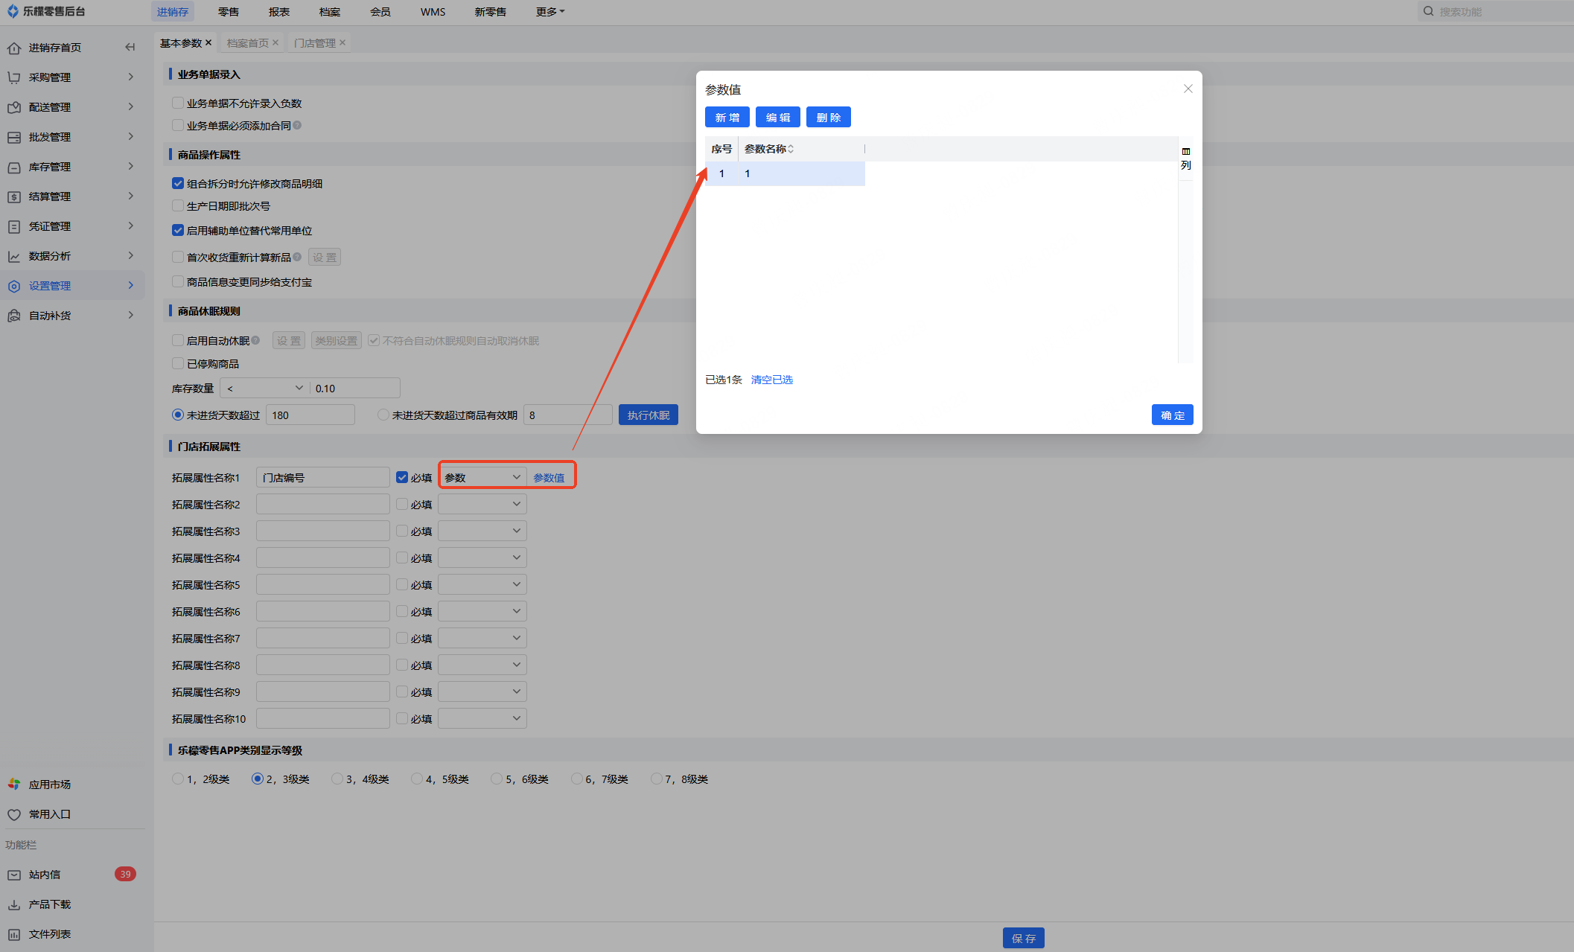Click the 采购管理 shopping cart icon

click(14, 77)
